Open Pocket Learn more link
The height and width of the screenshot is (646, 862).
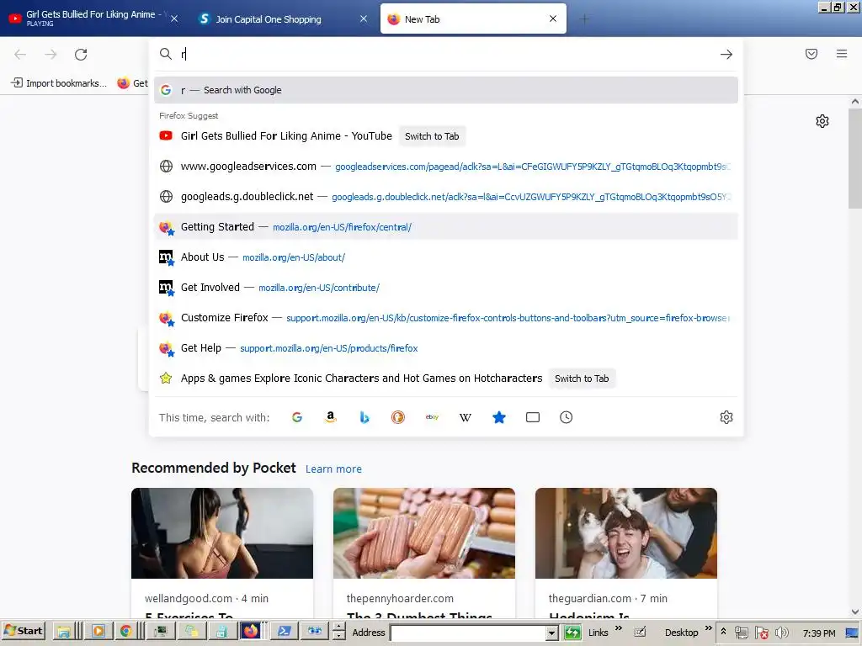coord(333,469)
